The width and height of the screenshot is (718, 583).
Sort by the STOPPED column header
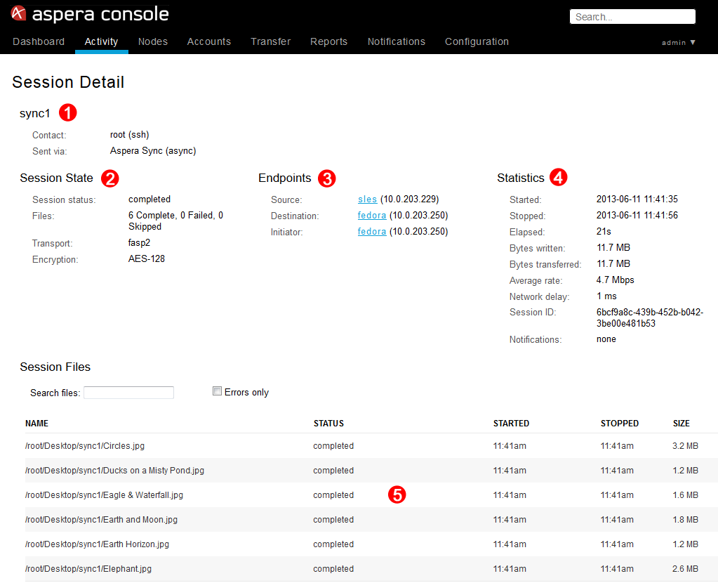pyautogui.click(x=620, y=424)
